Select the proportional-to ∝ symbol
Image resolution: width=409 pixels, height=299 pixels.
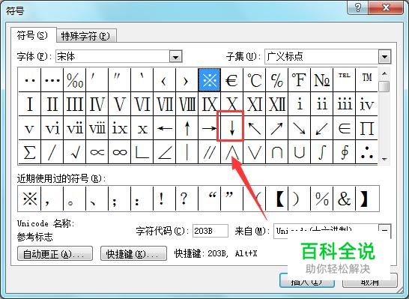pos(97,152)
